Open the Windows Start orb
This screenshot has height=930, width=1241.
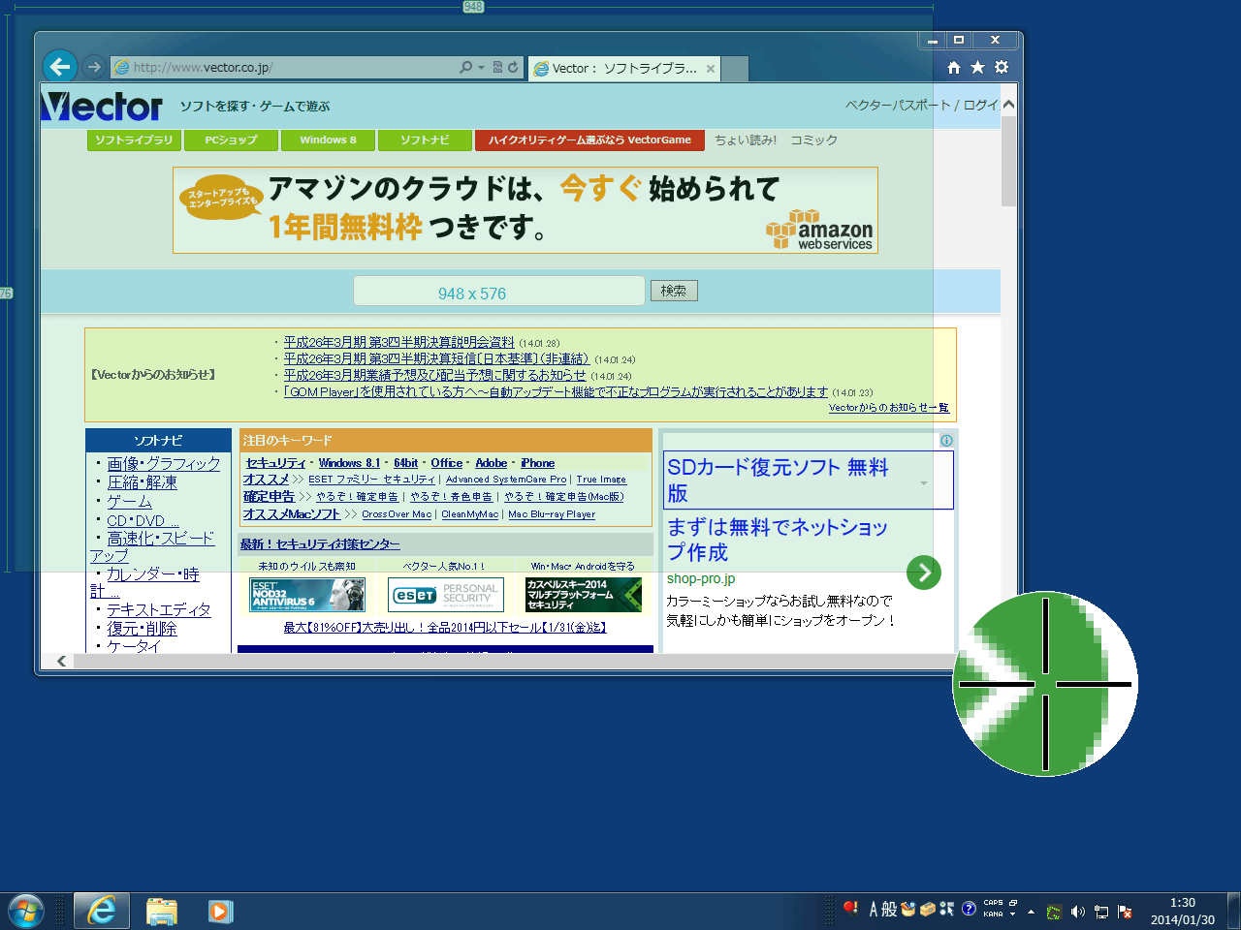pyautogui.click(x=25, y=911)
